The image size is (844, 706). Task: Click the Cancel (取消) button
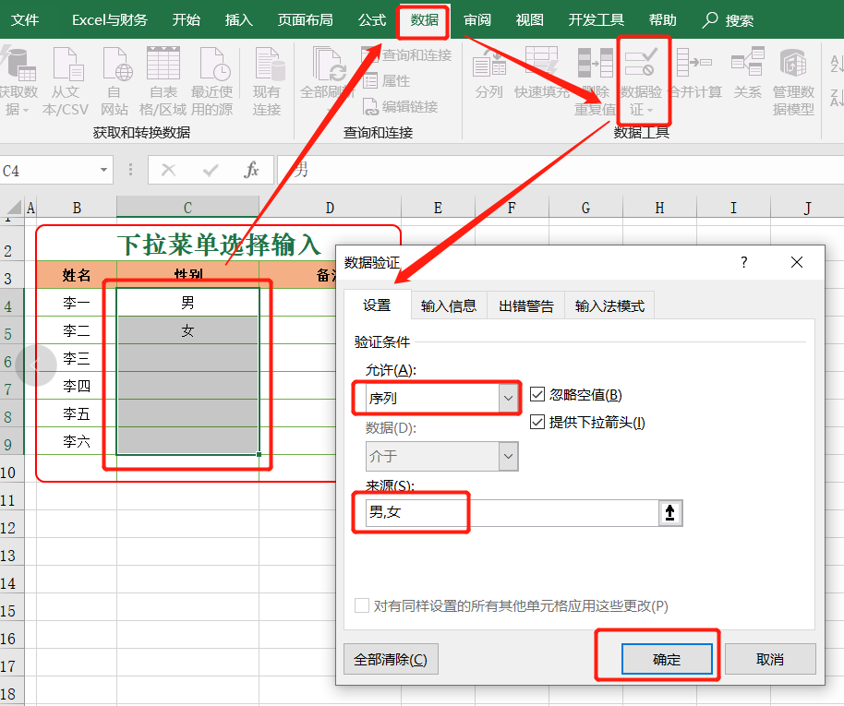click(770, 659)
